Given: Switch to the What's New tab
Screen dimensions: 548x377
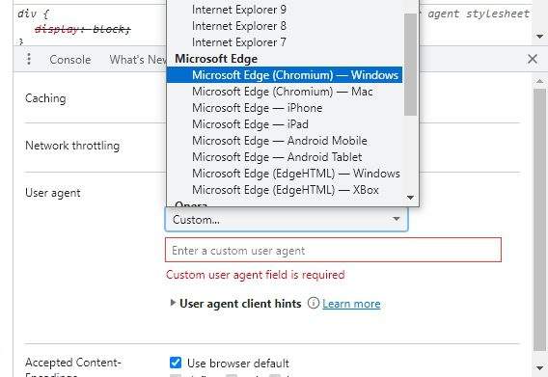Looking at the screenshot, I should [x=138, y=60].
